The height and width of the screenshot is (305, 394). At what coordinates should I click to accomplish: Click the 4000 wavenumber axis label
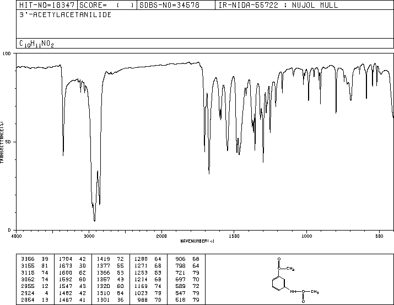coord(17,236)
